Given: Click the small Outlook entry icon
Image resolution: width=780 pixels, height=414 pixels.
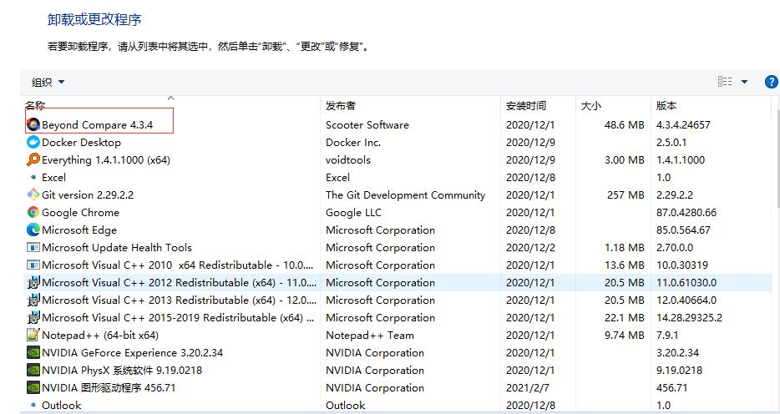Looking at the screenshot, I should pos(33,405).
